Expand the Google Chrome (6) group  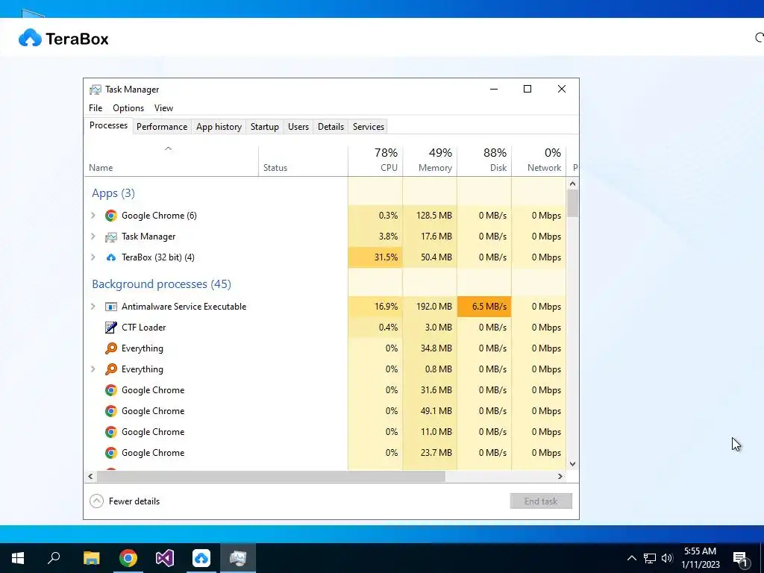[93, 216]
